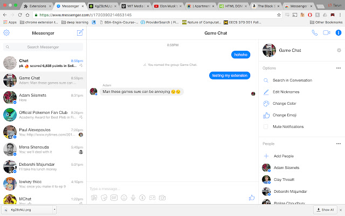Click Change Color option text
This screenshot has width=345, height=216.
pyautogui.click(x=285, y=103)
